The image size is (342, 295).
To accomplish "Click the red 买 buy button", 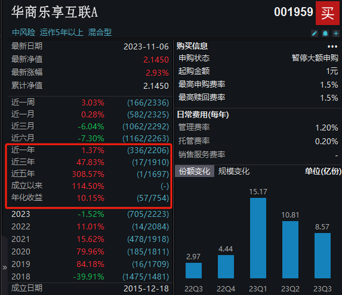I will (328, 13).
